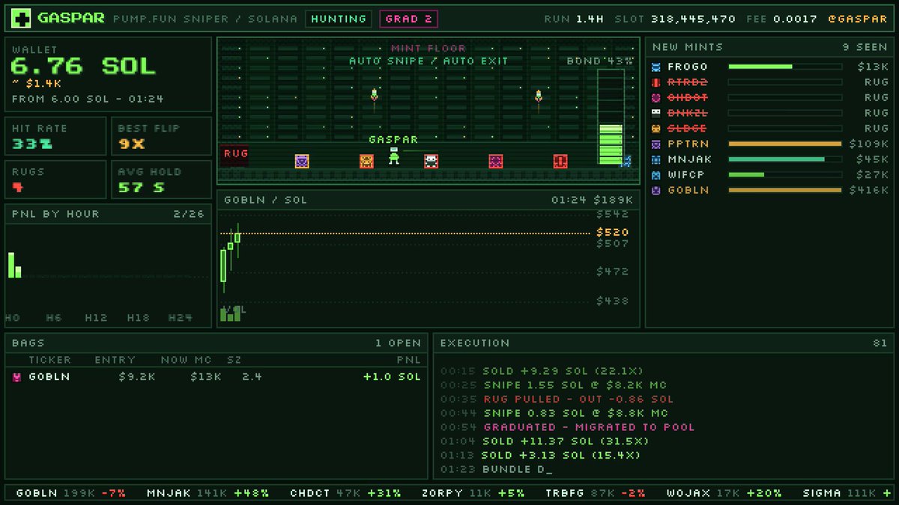Open the @GASPAR profile handle
This screenshot has width=899, height=505.
pyautogui.click(x=857, y=19)
